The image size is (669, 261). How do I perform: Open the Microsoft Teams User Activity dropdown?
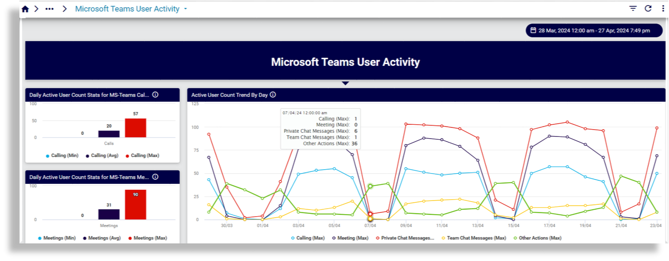point(185,9)
